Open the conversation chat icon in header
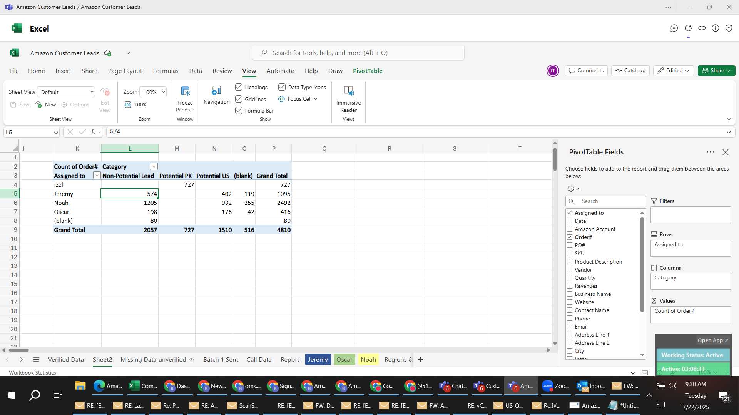The width and height of the screenshot is (739, 415). click(x=674, y=28)
